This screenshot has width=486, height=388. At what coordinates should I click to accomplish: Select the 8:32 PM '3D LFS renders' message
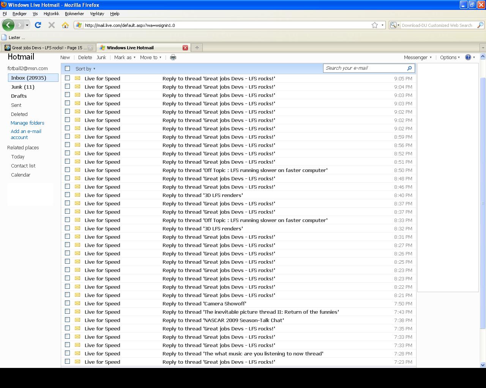(67, 228)
